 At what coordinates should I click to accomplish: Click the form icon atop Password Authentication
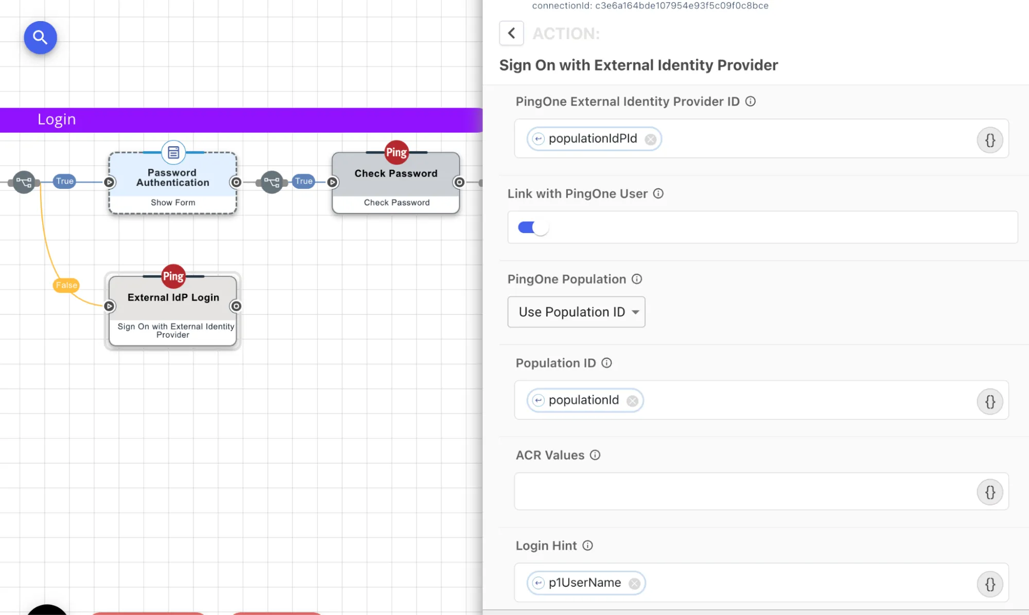(173, 152)
